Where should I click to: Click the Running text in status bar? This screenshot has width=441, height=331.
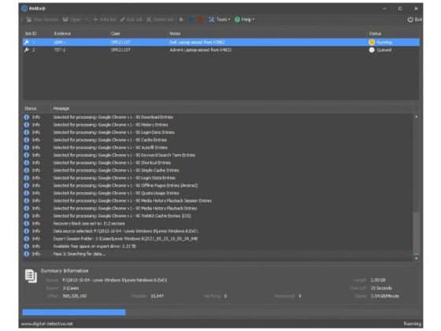[x=413, y=324]
